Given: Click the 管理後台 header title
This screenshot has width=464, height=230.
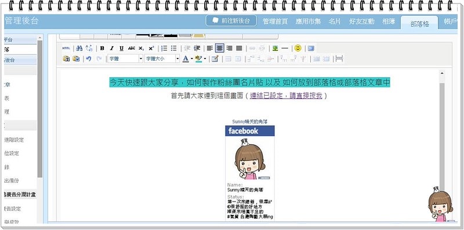Looking at the screenshot, I should (21, 21).
